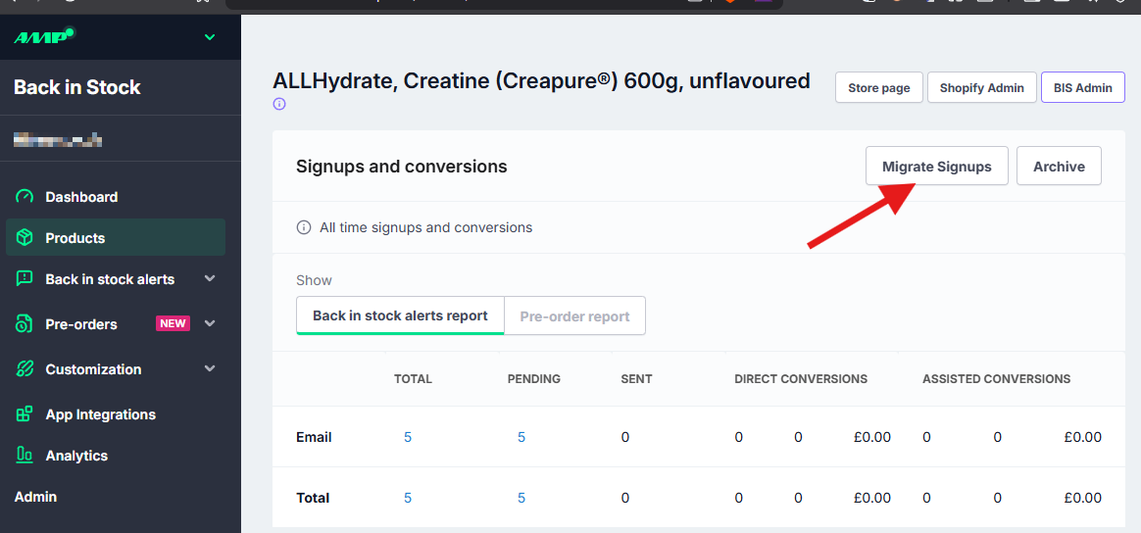Open the Store page button
This screenshot has height=533, width=1141.
pos(879,88)
